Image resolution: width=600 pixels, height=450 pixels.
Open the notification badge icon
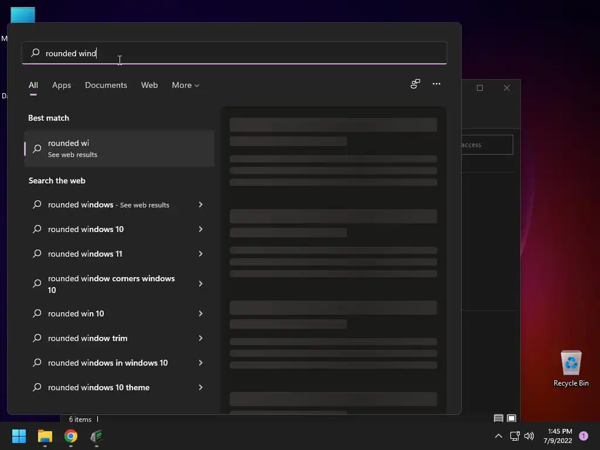(584, 436)
